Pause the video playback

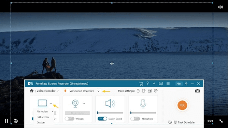point(7,121)
